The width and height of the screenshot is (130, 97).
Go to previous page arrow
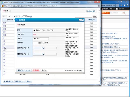(6, 16)
